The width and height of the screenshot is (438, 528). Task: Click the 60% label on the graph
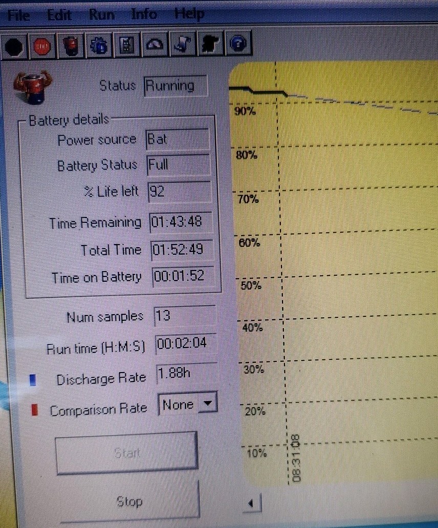(x=249, y=242)
